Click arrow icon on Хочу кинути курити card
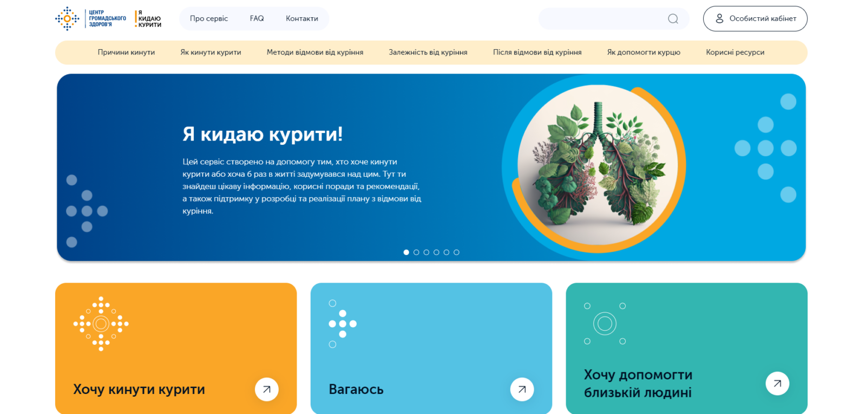Viewport: 866px width, 414px height. (266, 389)
